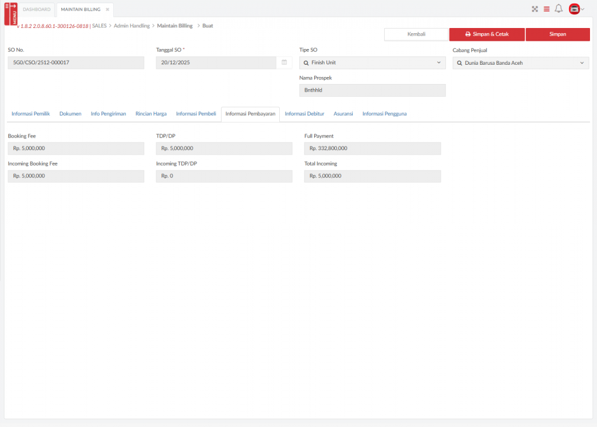Screen dimensions: 597x427
Task: Expand the Cabang Penjual dropdown
Action: 582,63
